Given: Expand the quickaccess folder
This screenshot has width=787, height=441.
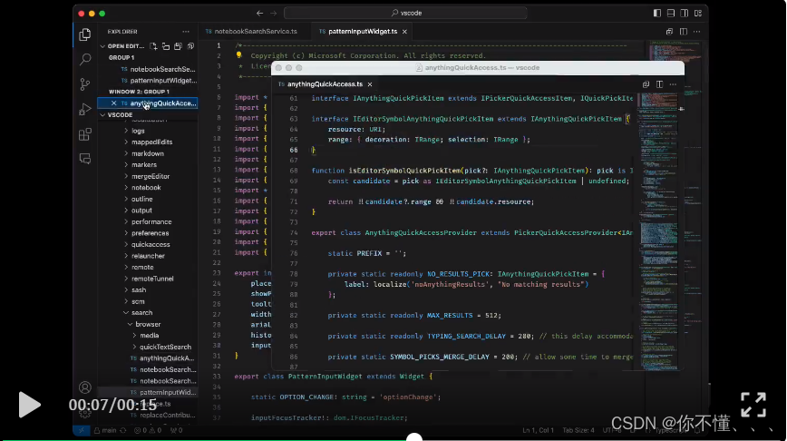Looking at the screenshot, I should click(x=126, y=245).
